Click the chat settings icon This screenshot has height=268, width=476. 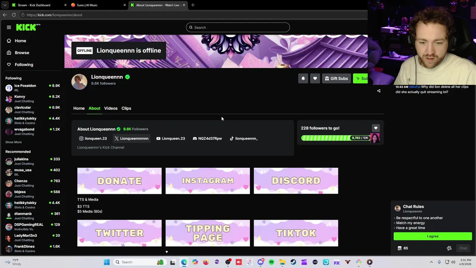coord(449,248)
